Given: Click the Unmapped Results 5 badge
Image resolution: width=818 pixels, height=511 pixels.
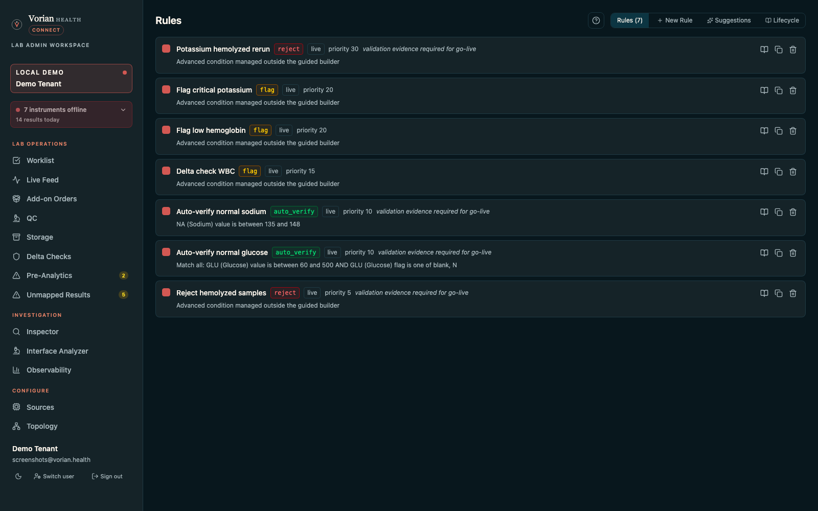Looking at the screenshot, I should pyautogui.click(x=123, y=295).
